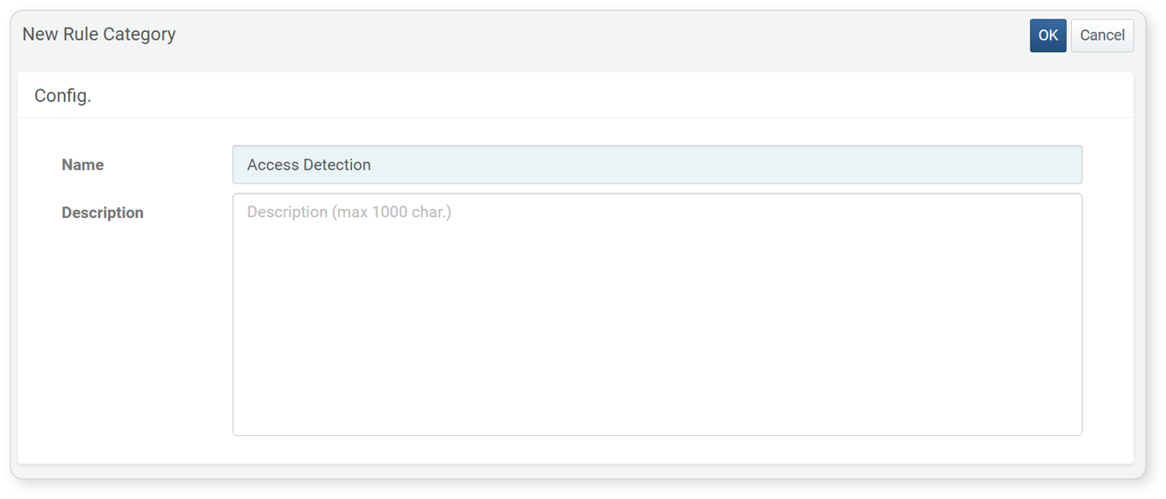Click the blank right end of Name field
The height and width of the screenshot is (499, 1166).
click(x=975, y=165)
